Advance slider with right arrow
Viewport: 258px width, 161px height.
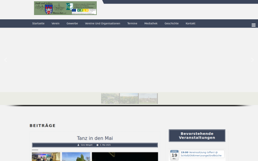click(x=252, y=60)
